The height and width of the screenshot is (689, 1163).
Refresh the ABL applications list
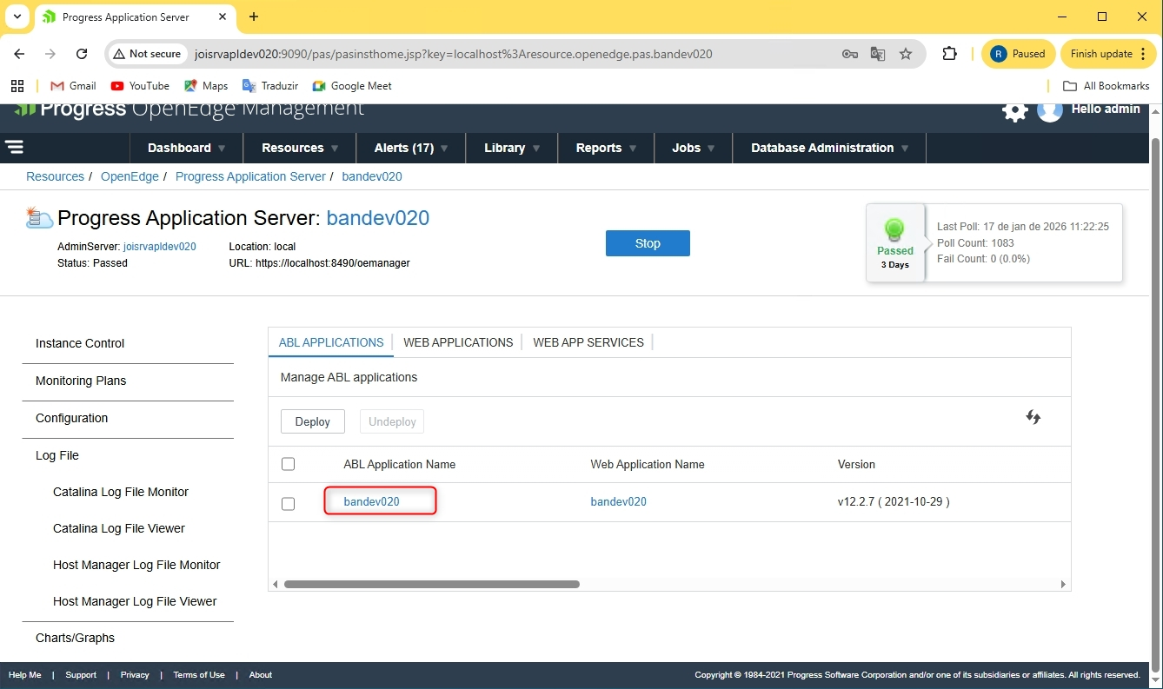pos(1033,417)
